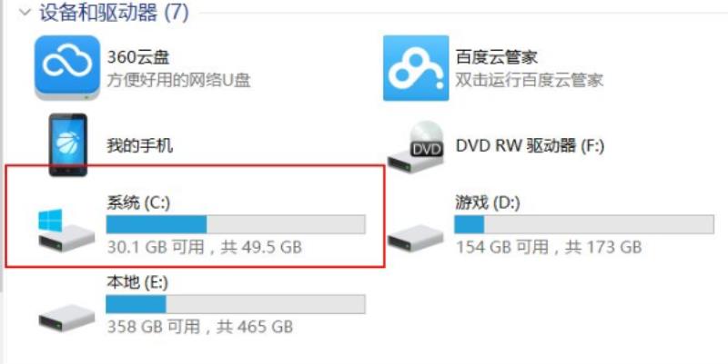Click the 双击运行百度云管家 description text
This screenshot has width=728, height=364.
coord(530,80)
